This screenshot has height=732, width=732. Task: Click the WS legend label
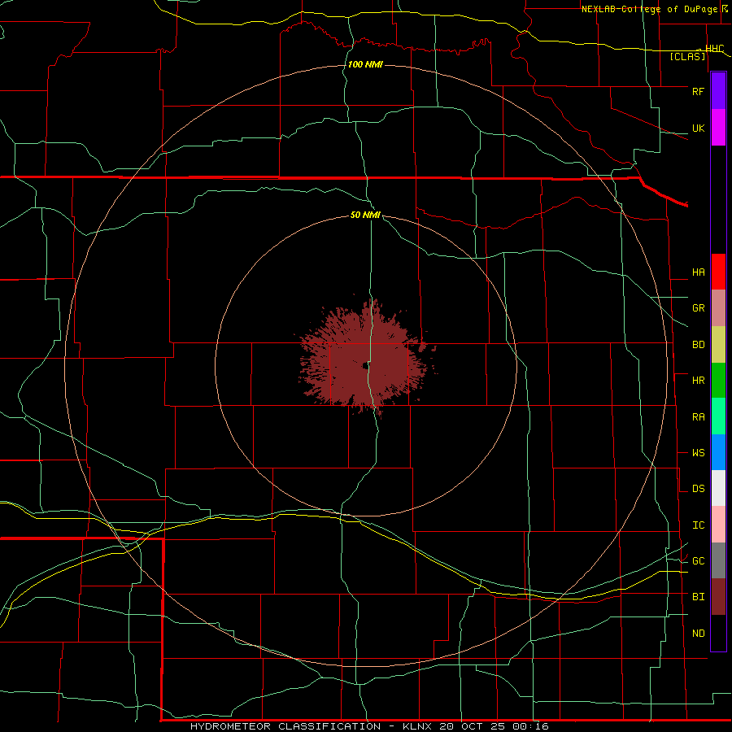coord(698,453)
